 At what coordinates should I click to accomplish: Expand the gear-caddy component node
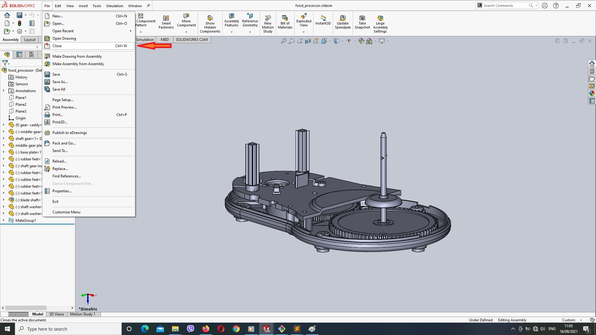(x=4, y=125)
